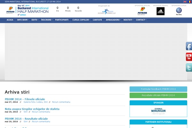
Task: Click the Rezultate oficiale PBIHM 2014 button
Action: click(x=158, y=95)
